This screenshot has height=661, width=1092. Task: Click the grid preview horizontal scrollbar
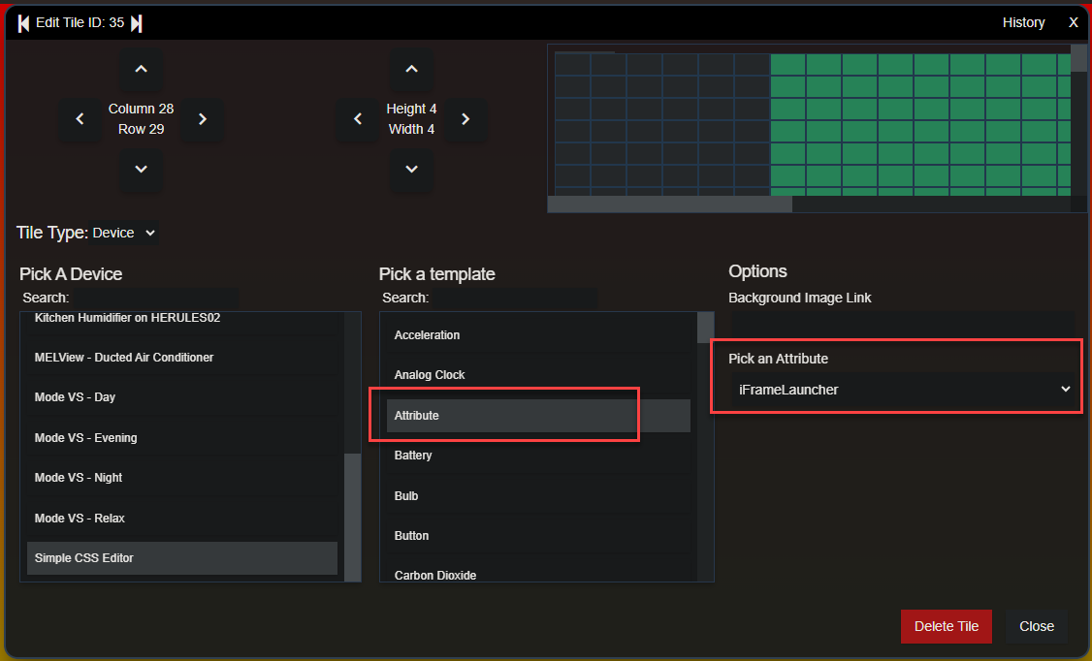click(x=669, y=205)
